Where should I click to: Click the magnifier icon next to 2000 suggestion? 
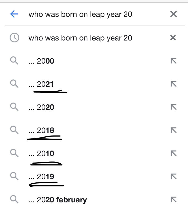click(x=15, y=61)
